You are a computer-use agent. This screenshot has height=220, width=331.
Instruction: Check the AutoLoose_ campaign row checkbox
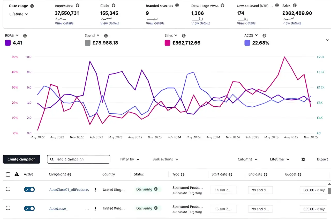pos(8,208)
